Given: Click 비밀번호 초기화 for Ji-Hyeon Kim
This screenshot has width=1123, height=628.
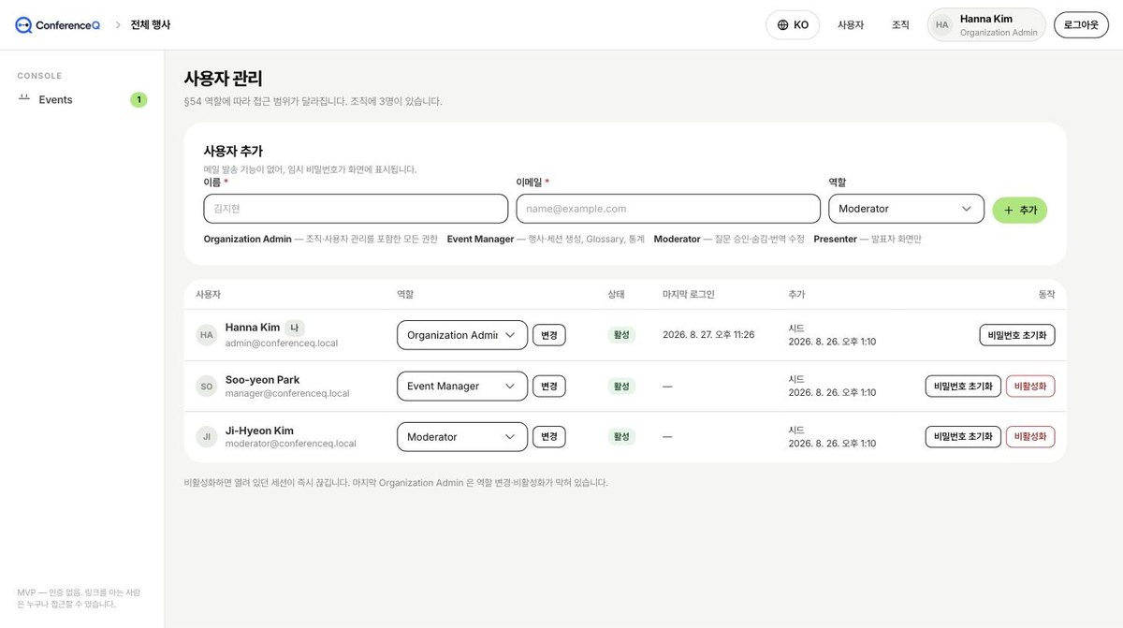Looking at the screenshot, I should (963, 436).
